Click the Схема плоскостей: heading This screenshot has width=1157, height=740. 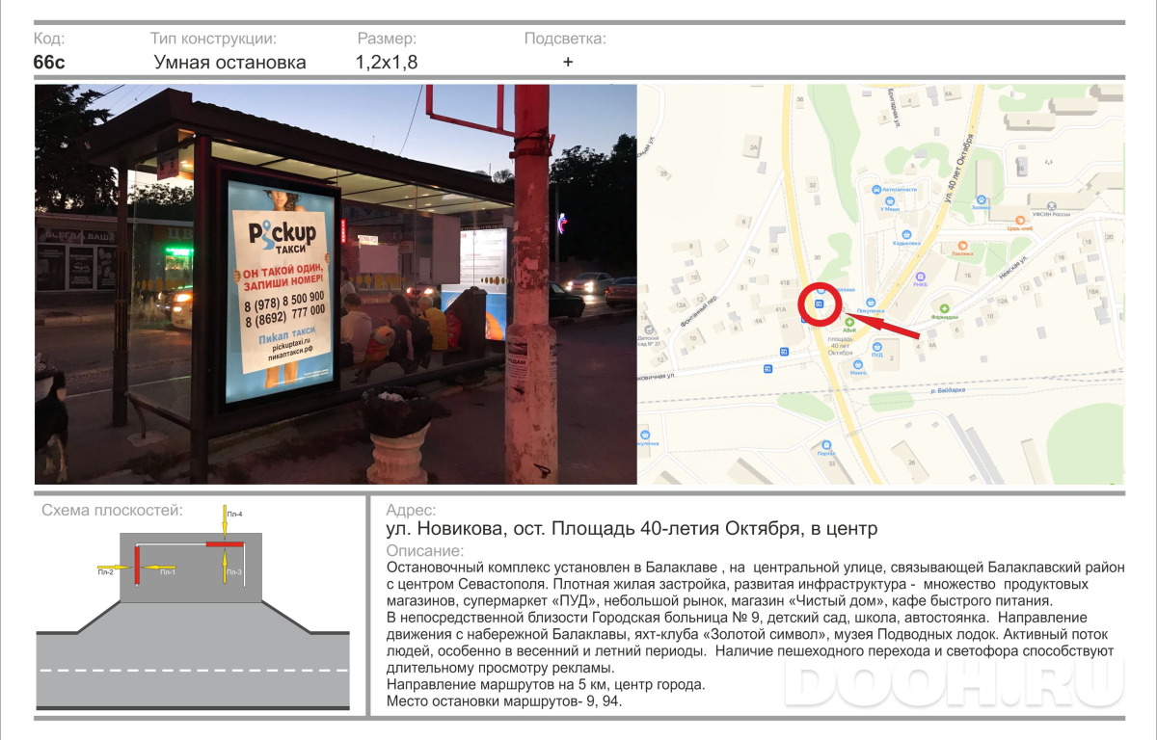112,510
